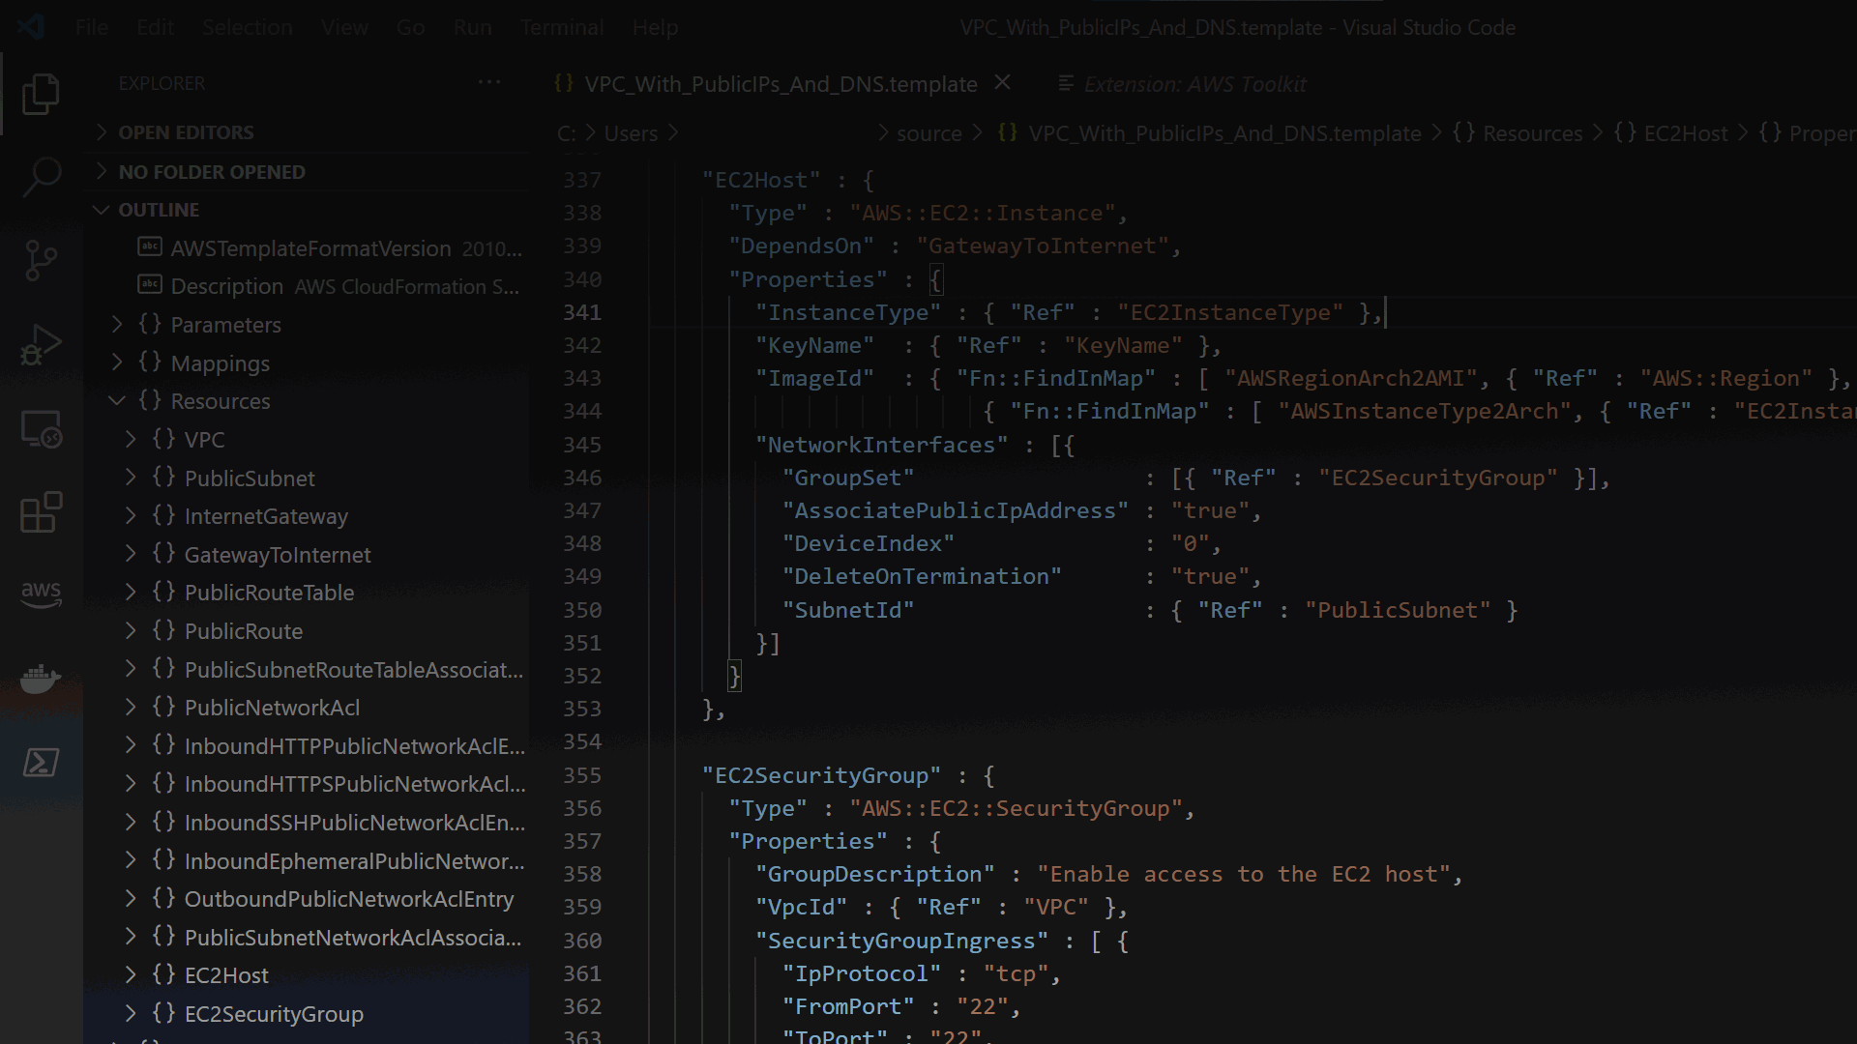Image resolution: width=1857 pixels, height=1044 pixels.
Task: Open the PowerShell panel icon
Action: (x=41, y=763)
